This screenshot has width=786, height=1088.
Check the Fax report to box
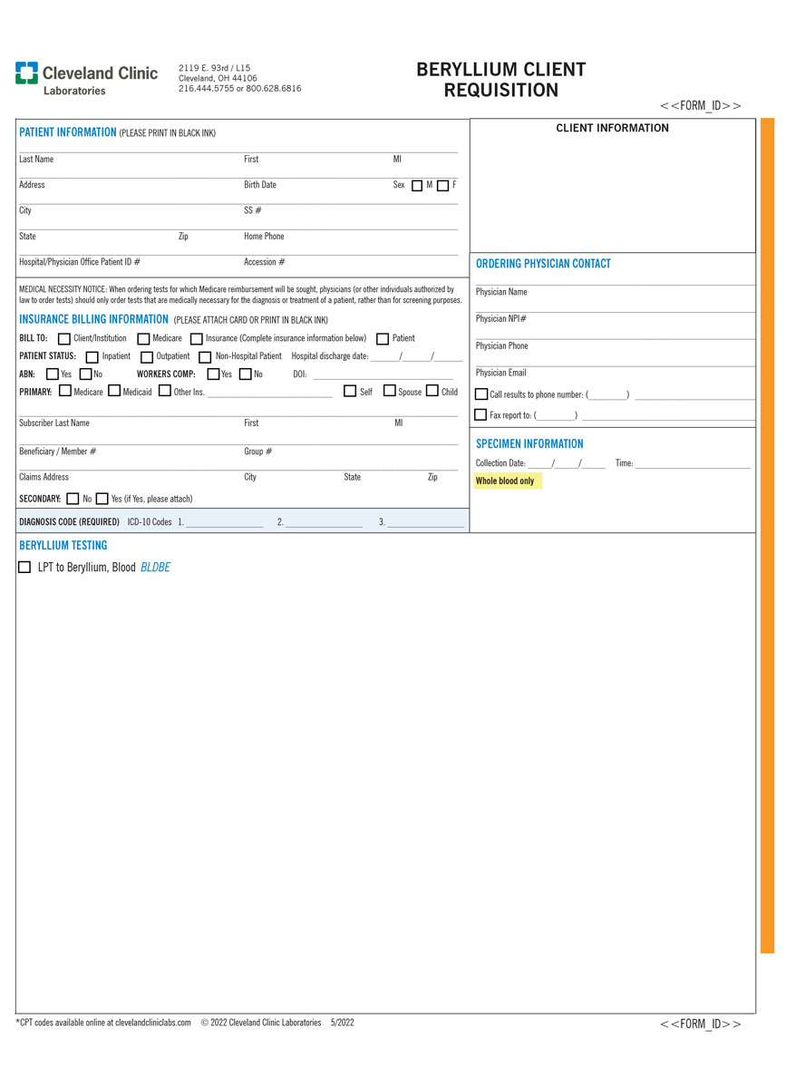[481, 415]
